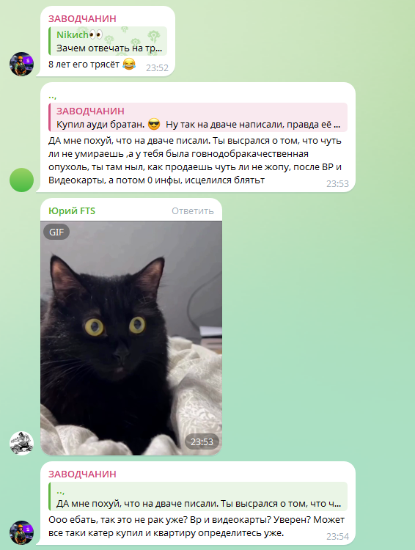
Task: Play the black cat GIF
Action: coord(131,338)
